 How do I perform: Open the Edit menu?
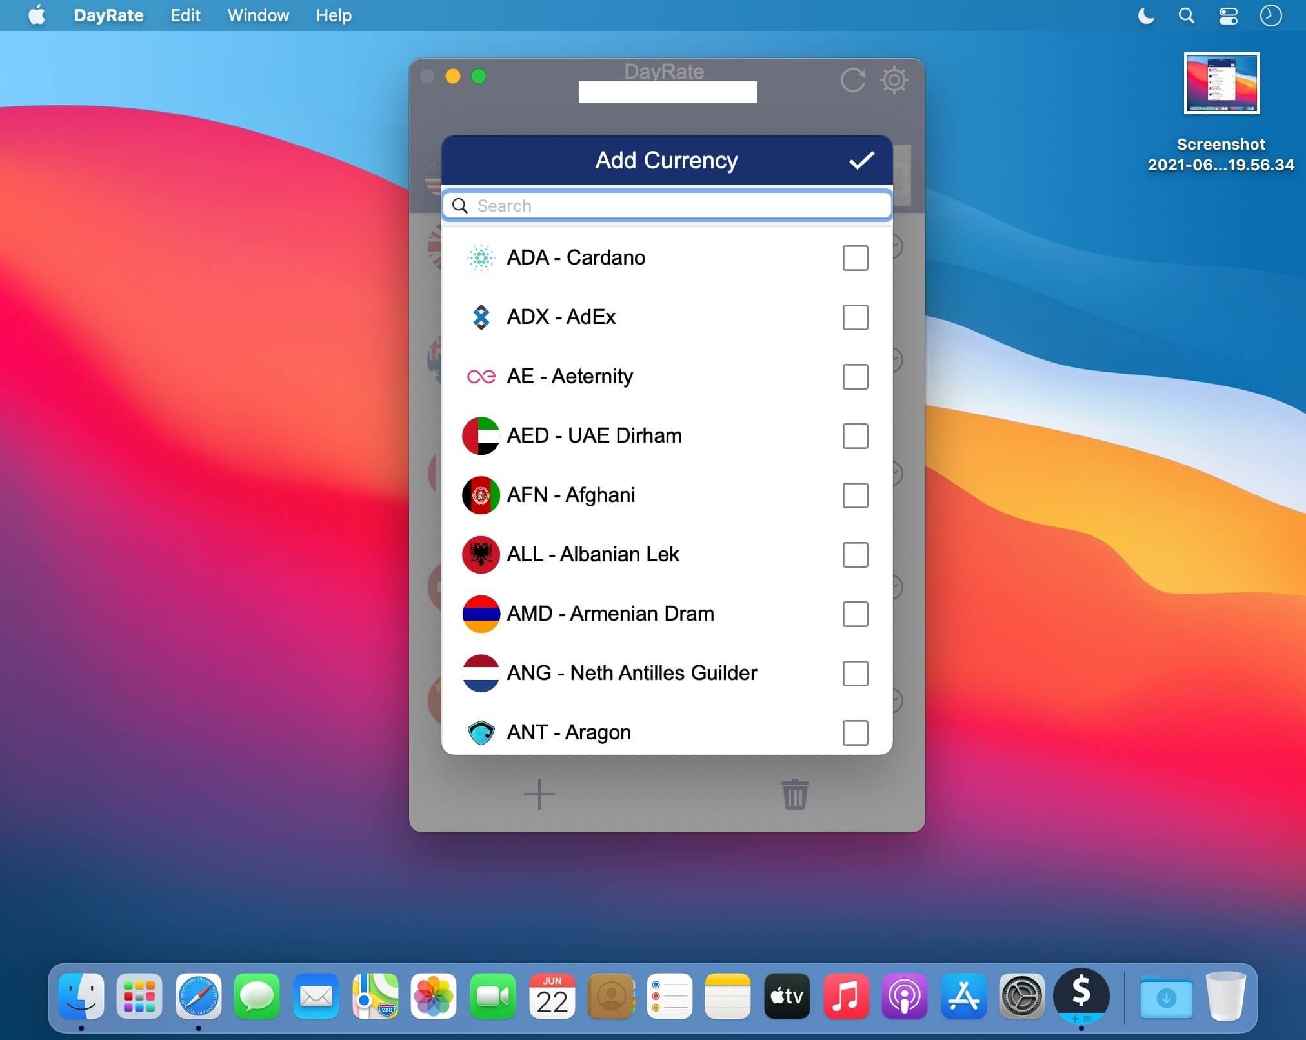pyautogui.click(x=185, y=15)
